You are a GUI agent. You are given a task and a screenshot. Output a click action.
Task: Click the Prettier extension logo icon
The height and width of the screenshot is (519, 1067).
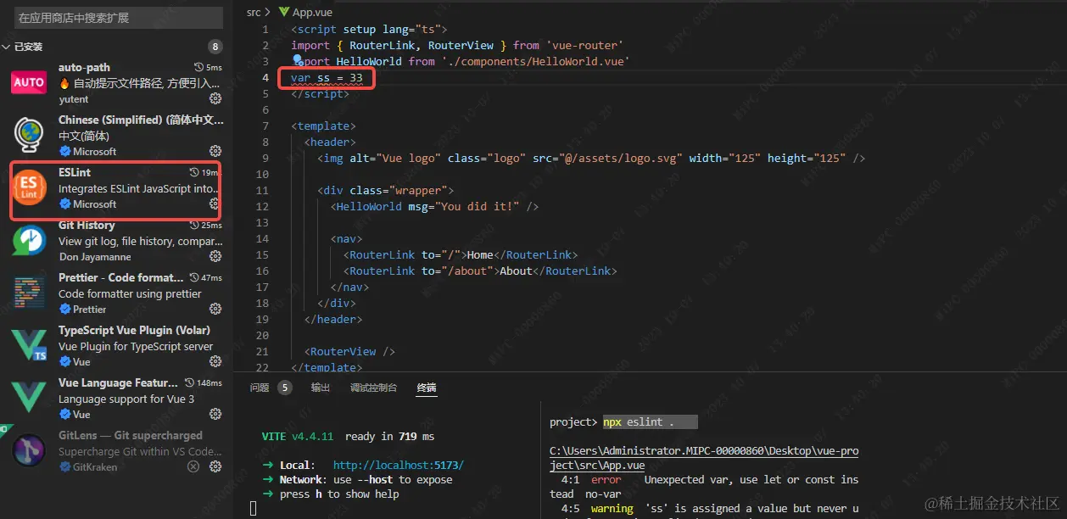point(29,293)
